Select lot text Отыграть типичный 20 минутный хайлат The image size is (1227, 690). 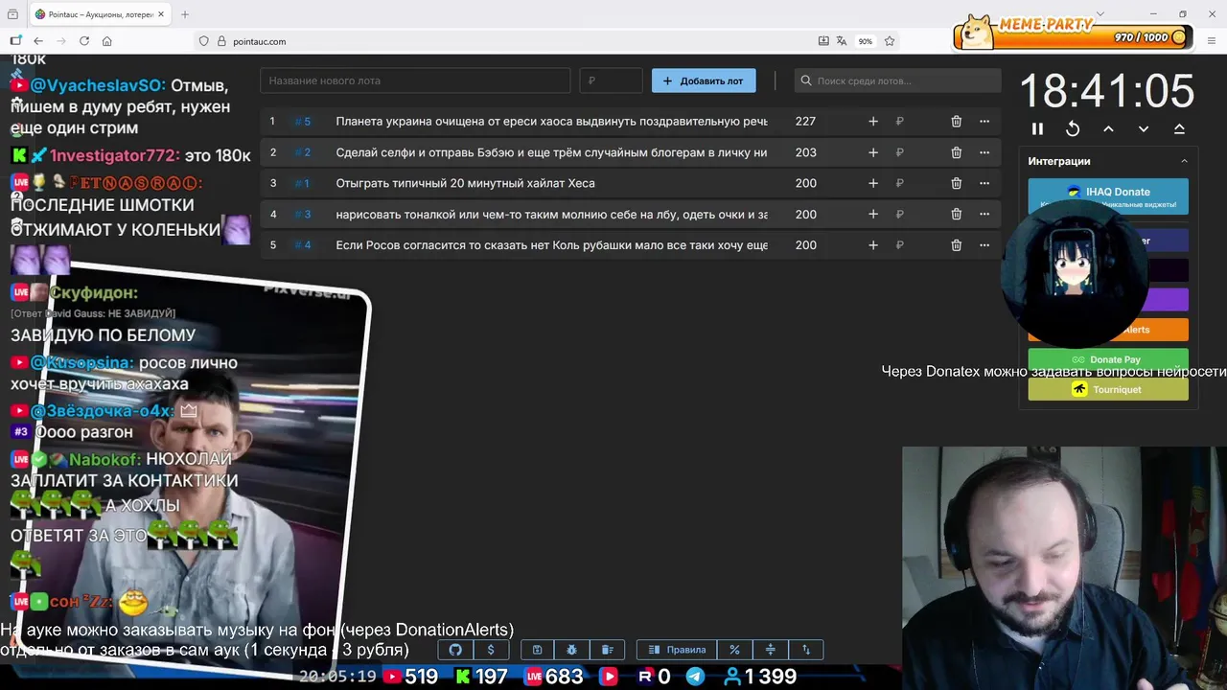[x=465, y=183]
